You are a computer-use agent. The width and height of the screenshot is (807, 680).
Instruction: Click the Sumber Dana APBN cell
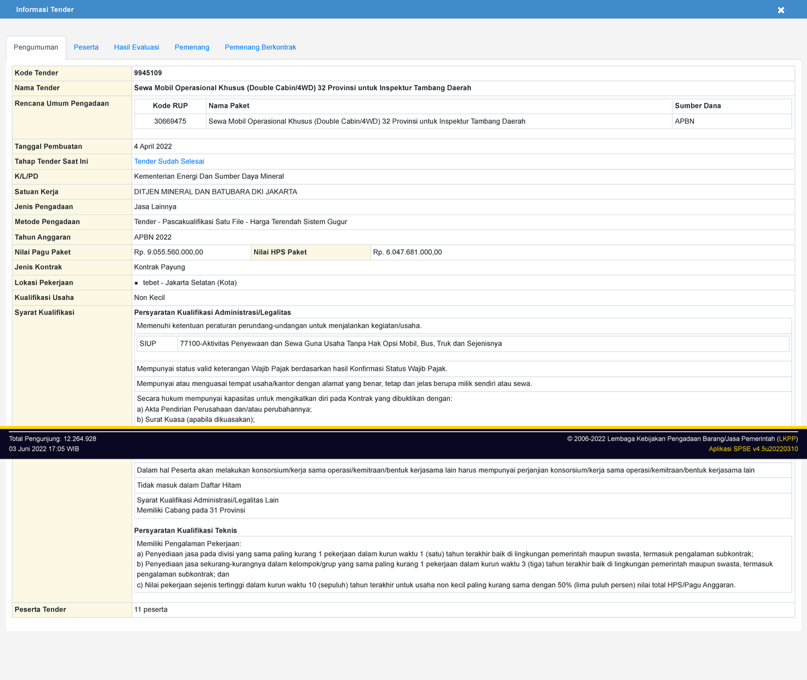pos(682,121)
